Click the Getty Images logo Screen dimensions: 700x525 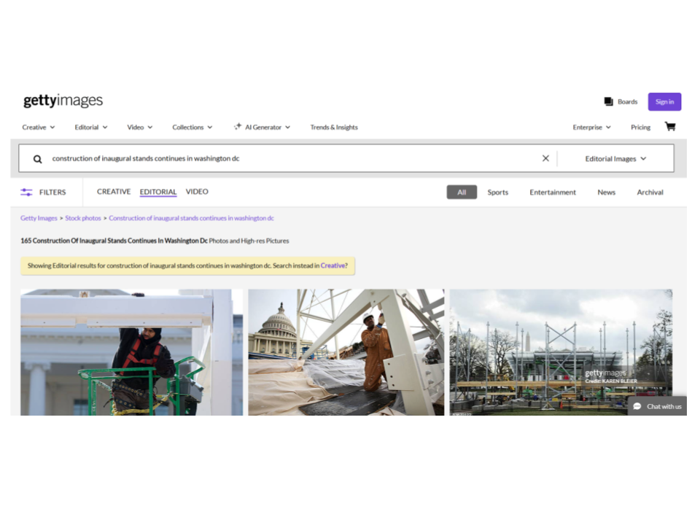tap(63, 101)
